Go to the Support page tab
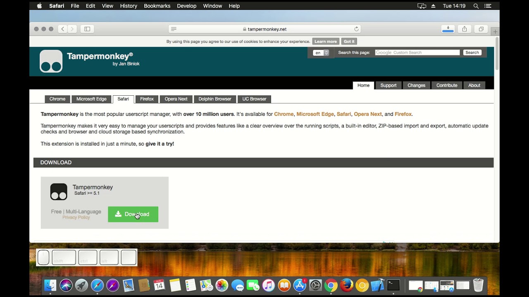 pos(388,85)
